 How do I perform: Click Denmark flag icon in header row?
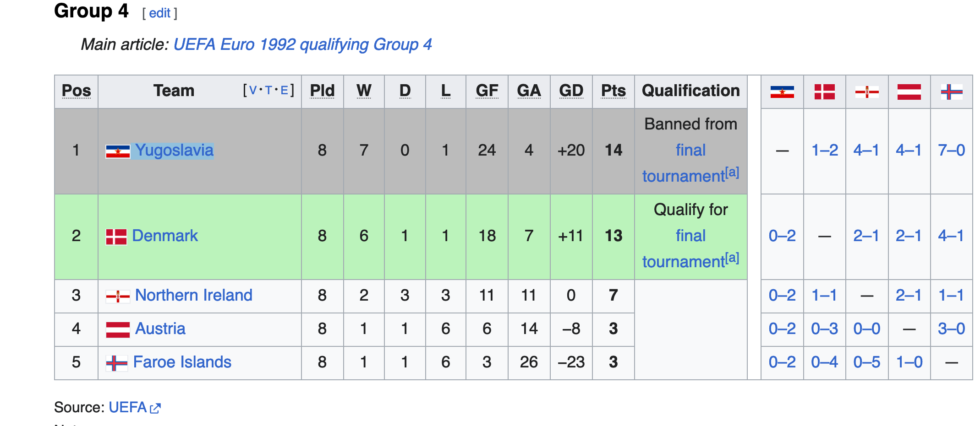coord(824,92)
